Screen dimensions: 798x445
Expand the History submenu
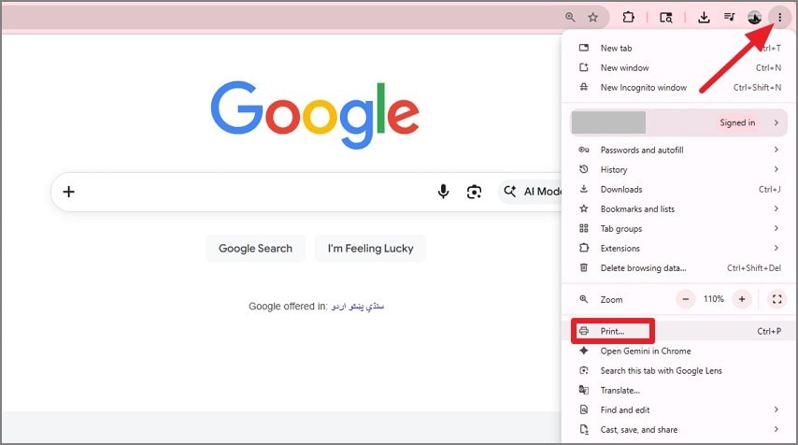pos(679,169)
